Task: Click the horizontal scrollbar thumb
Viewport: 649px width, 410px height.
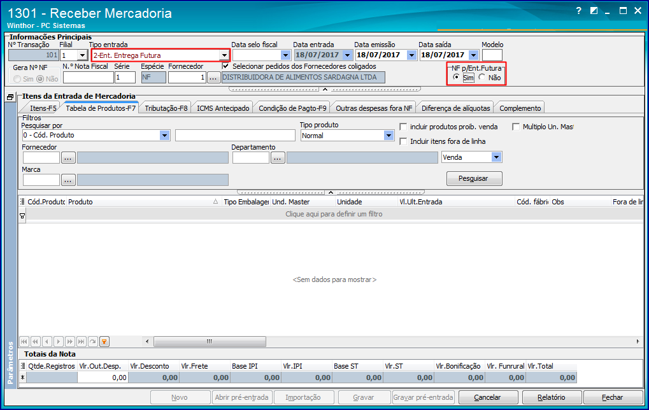Action: click(x=210, y=342)
